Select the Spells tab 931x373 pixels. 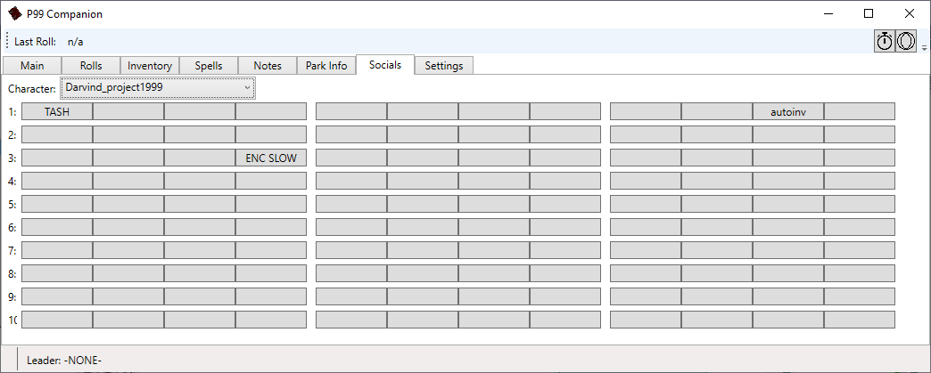[x=209, y=66]
